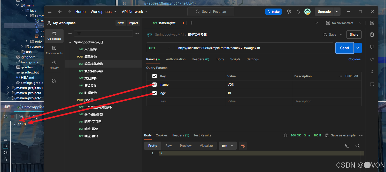The image size is (386, 172).
Task: Open configure workspace sidebar icon
Action: coord(54,81)
